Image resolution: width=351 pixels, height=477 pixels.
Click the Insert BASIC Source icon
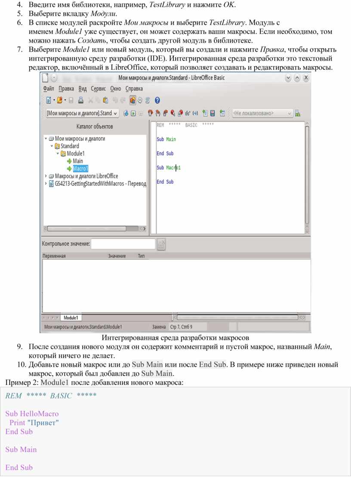(x=205, y=113)
